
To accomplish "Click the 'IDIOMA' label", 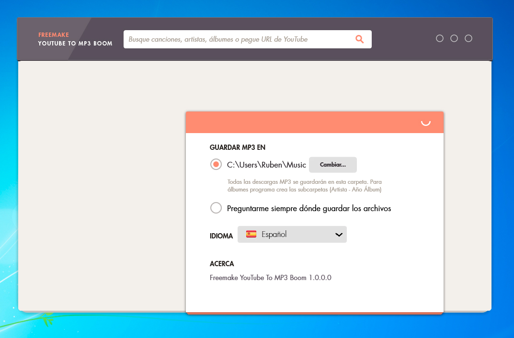I will pyautogui.click(x=221, y=236).
